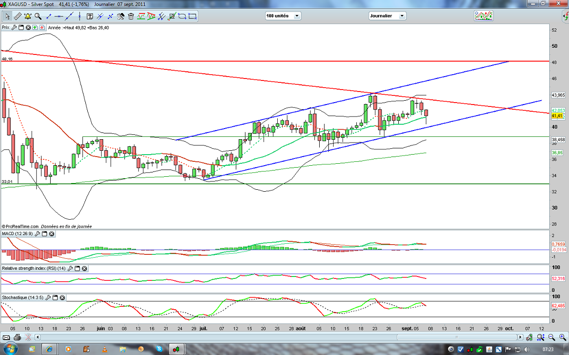Select the text annotation tool
Screen dimensions: 569x355
coord(90,16)
